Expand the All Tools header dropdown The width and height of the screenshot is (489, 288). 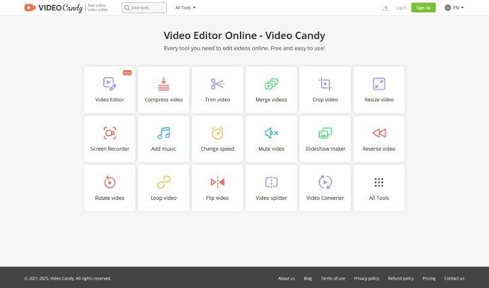(185, 8)
